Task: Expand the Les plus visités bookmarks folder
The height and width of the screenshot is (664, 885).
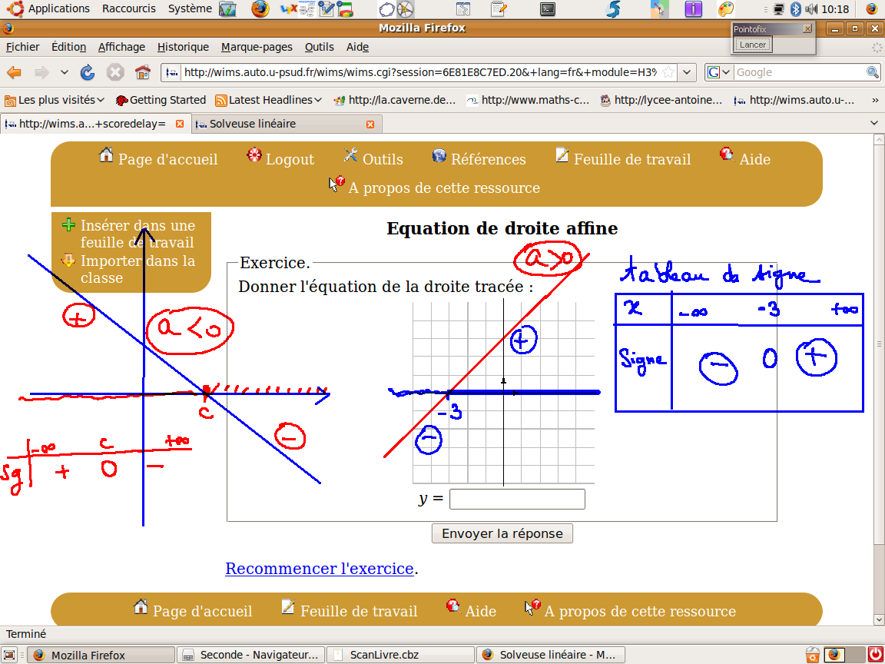Action: (55, 100)
